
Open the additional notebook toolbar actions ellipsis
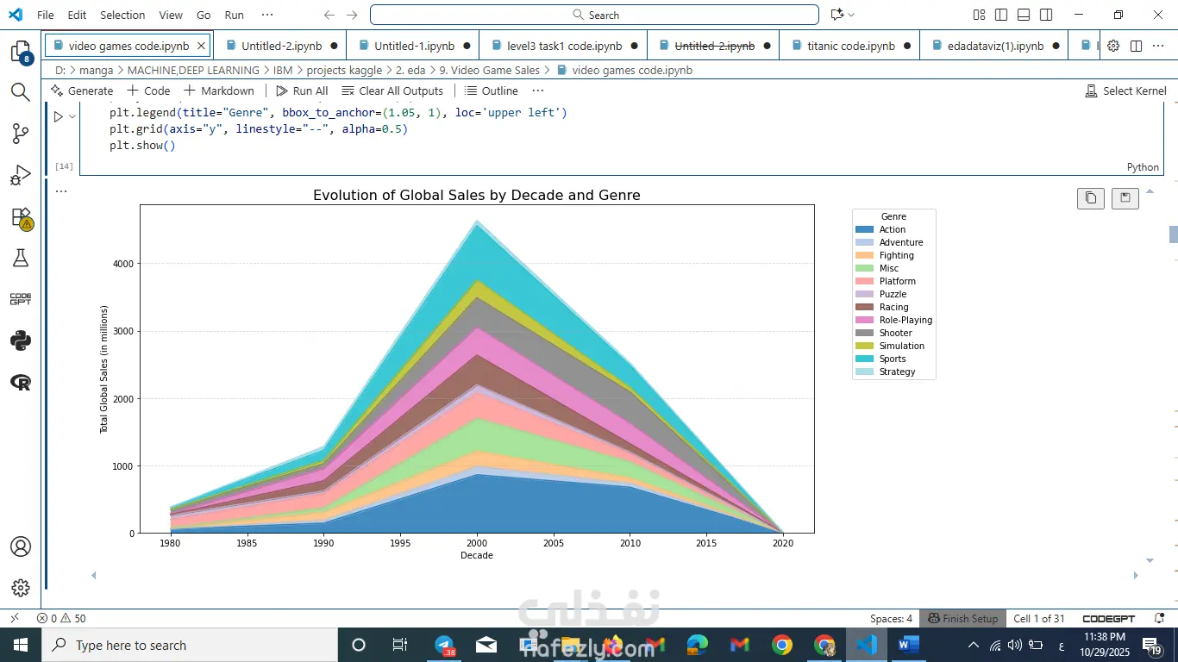[538, 91]
